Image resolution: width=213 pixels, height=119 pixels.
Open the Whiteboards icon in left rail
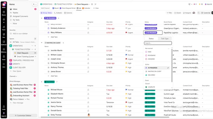tap(4, 49)
